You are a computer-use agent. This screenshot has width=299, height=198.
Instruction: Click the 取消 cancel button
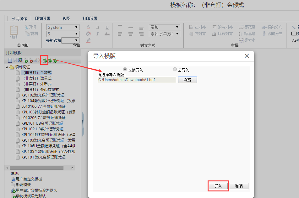pyautogui.click(x=239, y=186)
